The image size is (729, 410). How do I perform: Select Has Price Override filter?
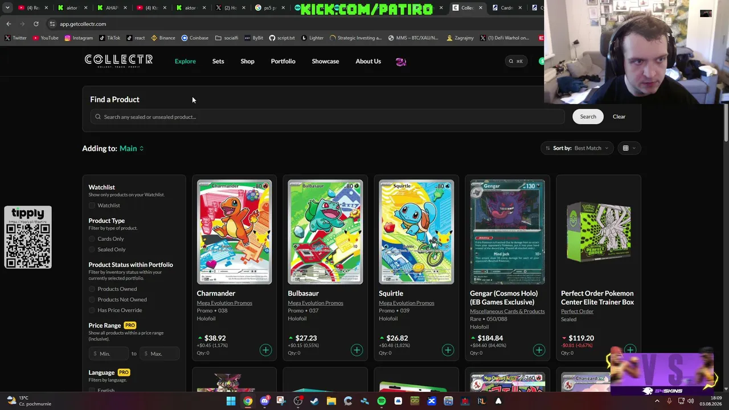[92, 310]
